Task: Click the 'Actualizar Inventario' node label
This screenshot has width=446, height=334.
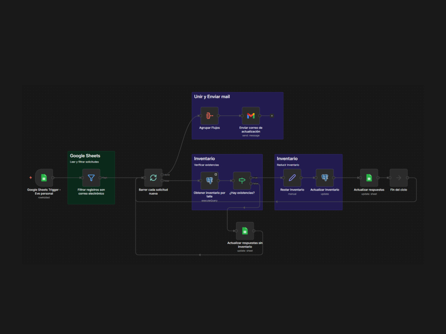Action: (325, 190)
